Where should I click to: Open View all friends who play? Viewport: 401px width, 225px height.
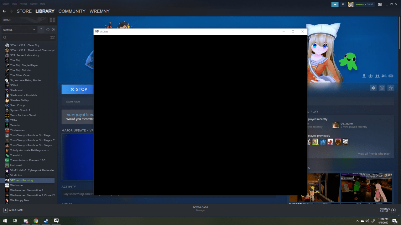click(374, 154)
